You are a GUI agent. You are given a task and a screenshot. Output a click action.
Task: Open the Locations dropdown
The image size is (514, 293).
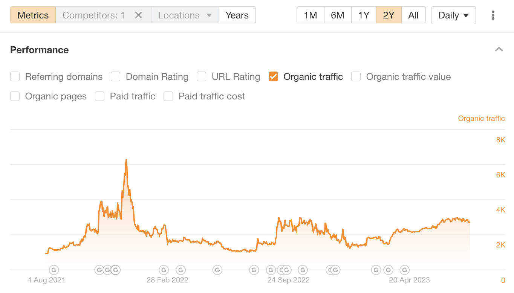185,15
